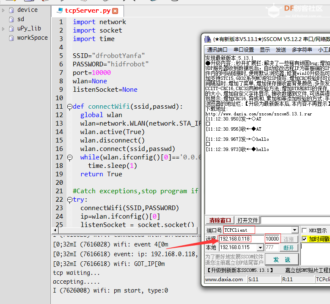The height and width of the screenshot is (304, 330).
Task: Click the workSpace folder icon
Action: pos(11,38)
